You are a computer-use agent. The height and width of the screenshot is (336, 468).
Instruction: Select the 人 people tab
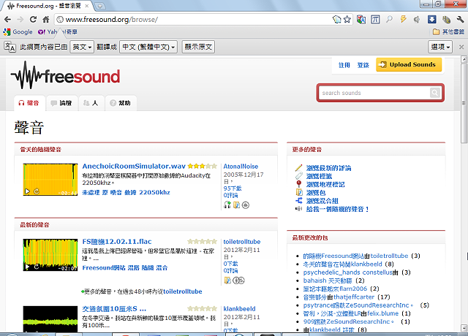tap(91, 103)
